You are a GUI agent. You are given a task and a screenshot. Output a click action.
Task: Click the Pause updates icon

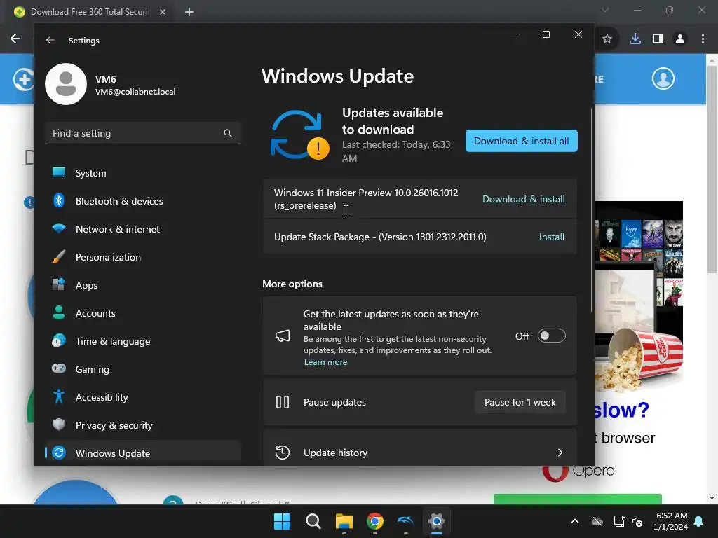tap(283, 402)
